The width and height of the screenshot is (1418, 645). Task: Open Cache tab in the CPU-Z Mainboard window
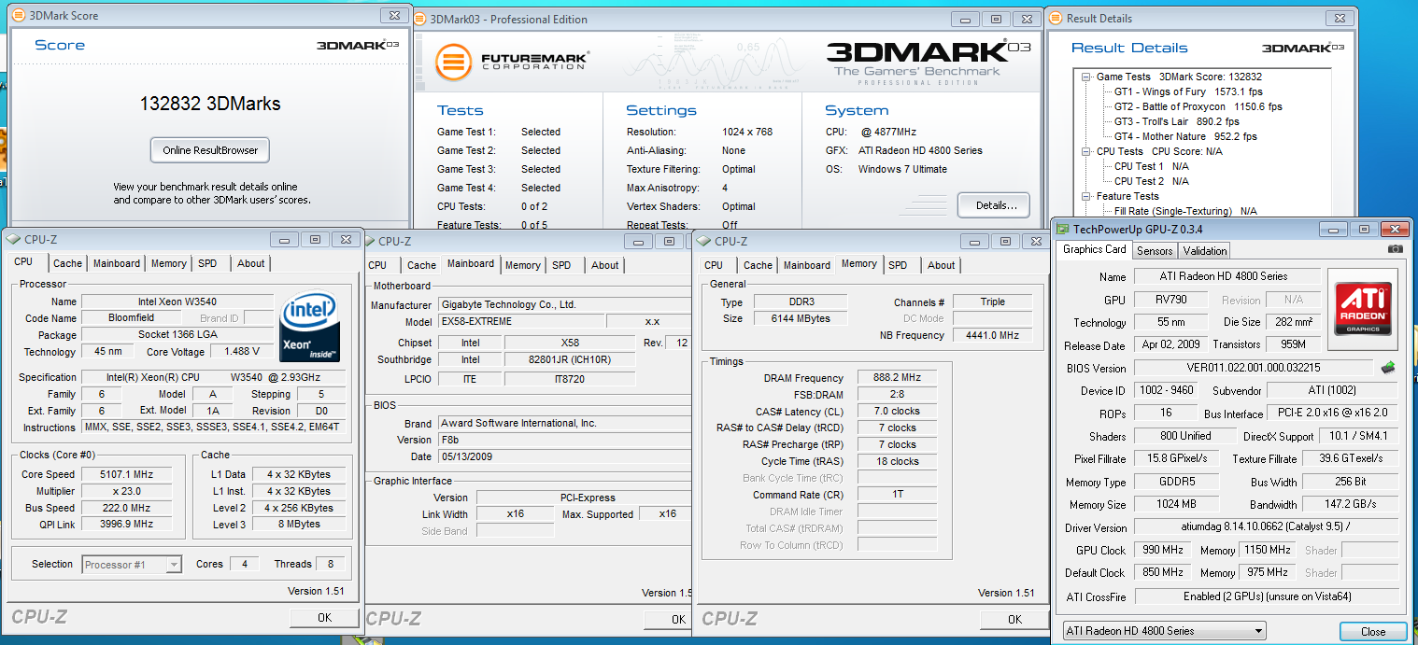(x=421, y=265)
